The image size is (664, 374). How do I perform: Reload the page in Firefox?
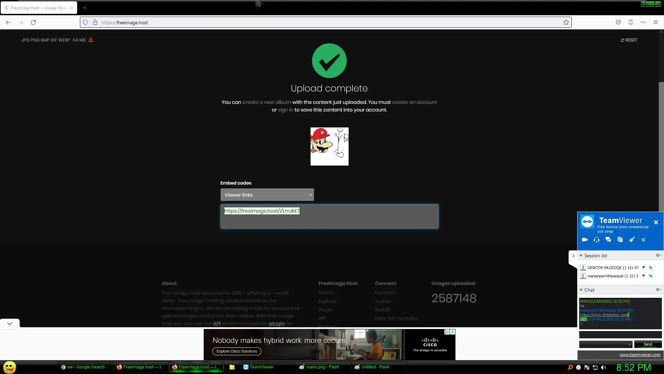(x=33, y=23)
